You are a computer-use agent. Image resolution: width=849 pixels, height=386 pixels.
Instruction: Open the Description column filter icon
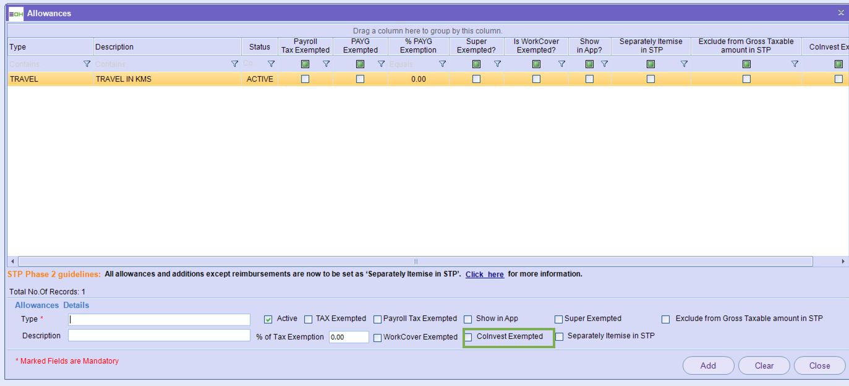234,64
